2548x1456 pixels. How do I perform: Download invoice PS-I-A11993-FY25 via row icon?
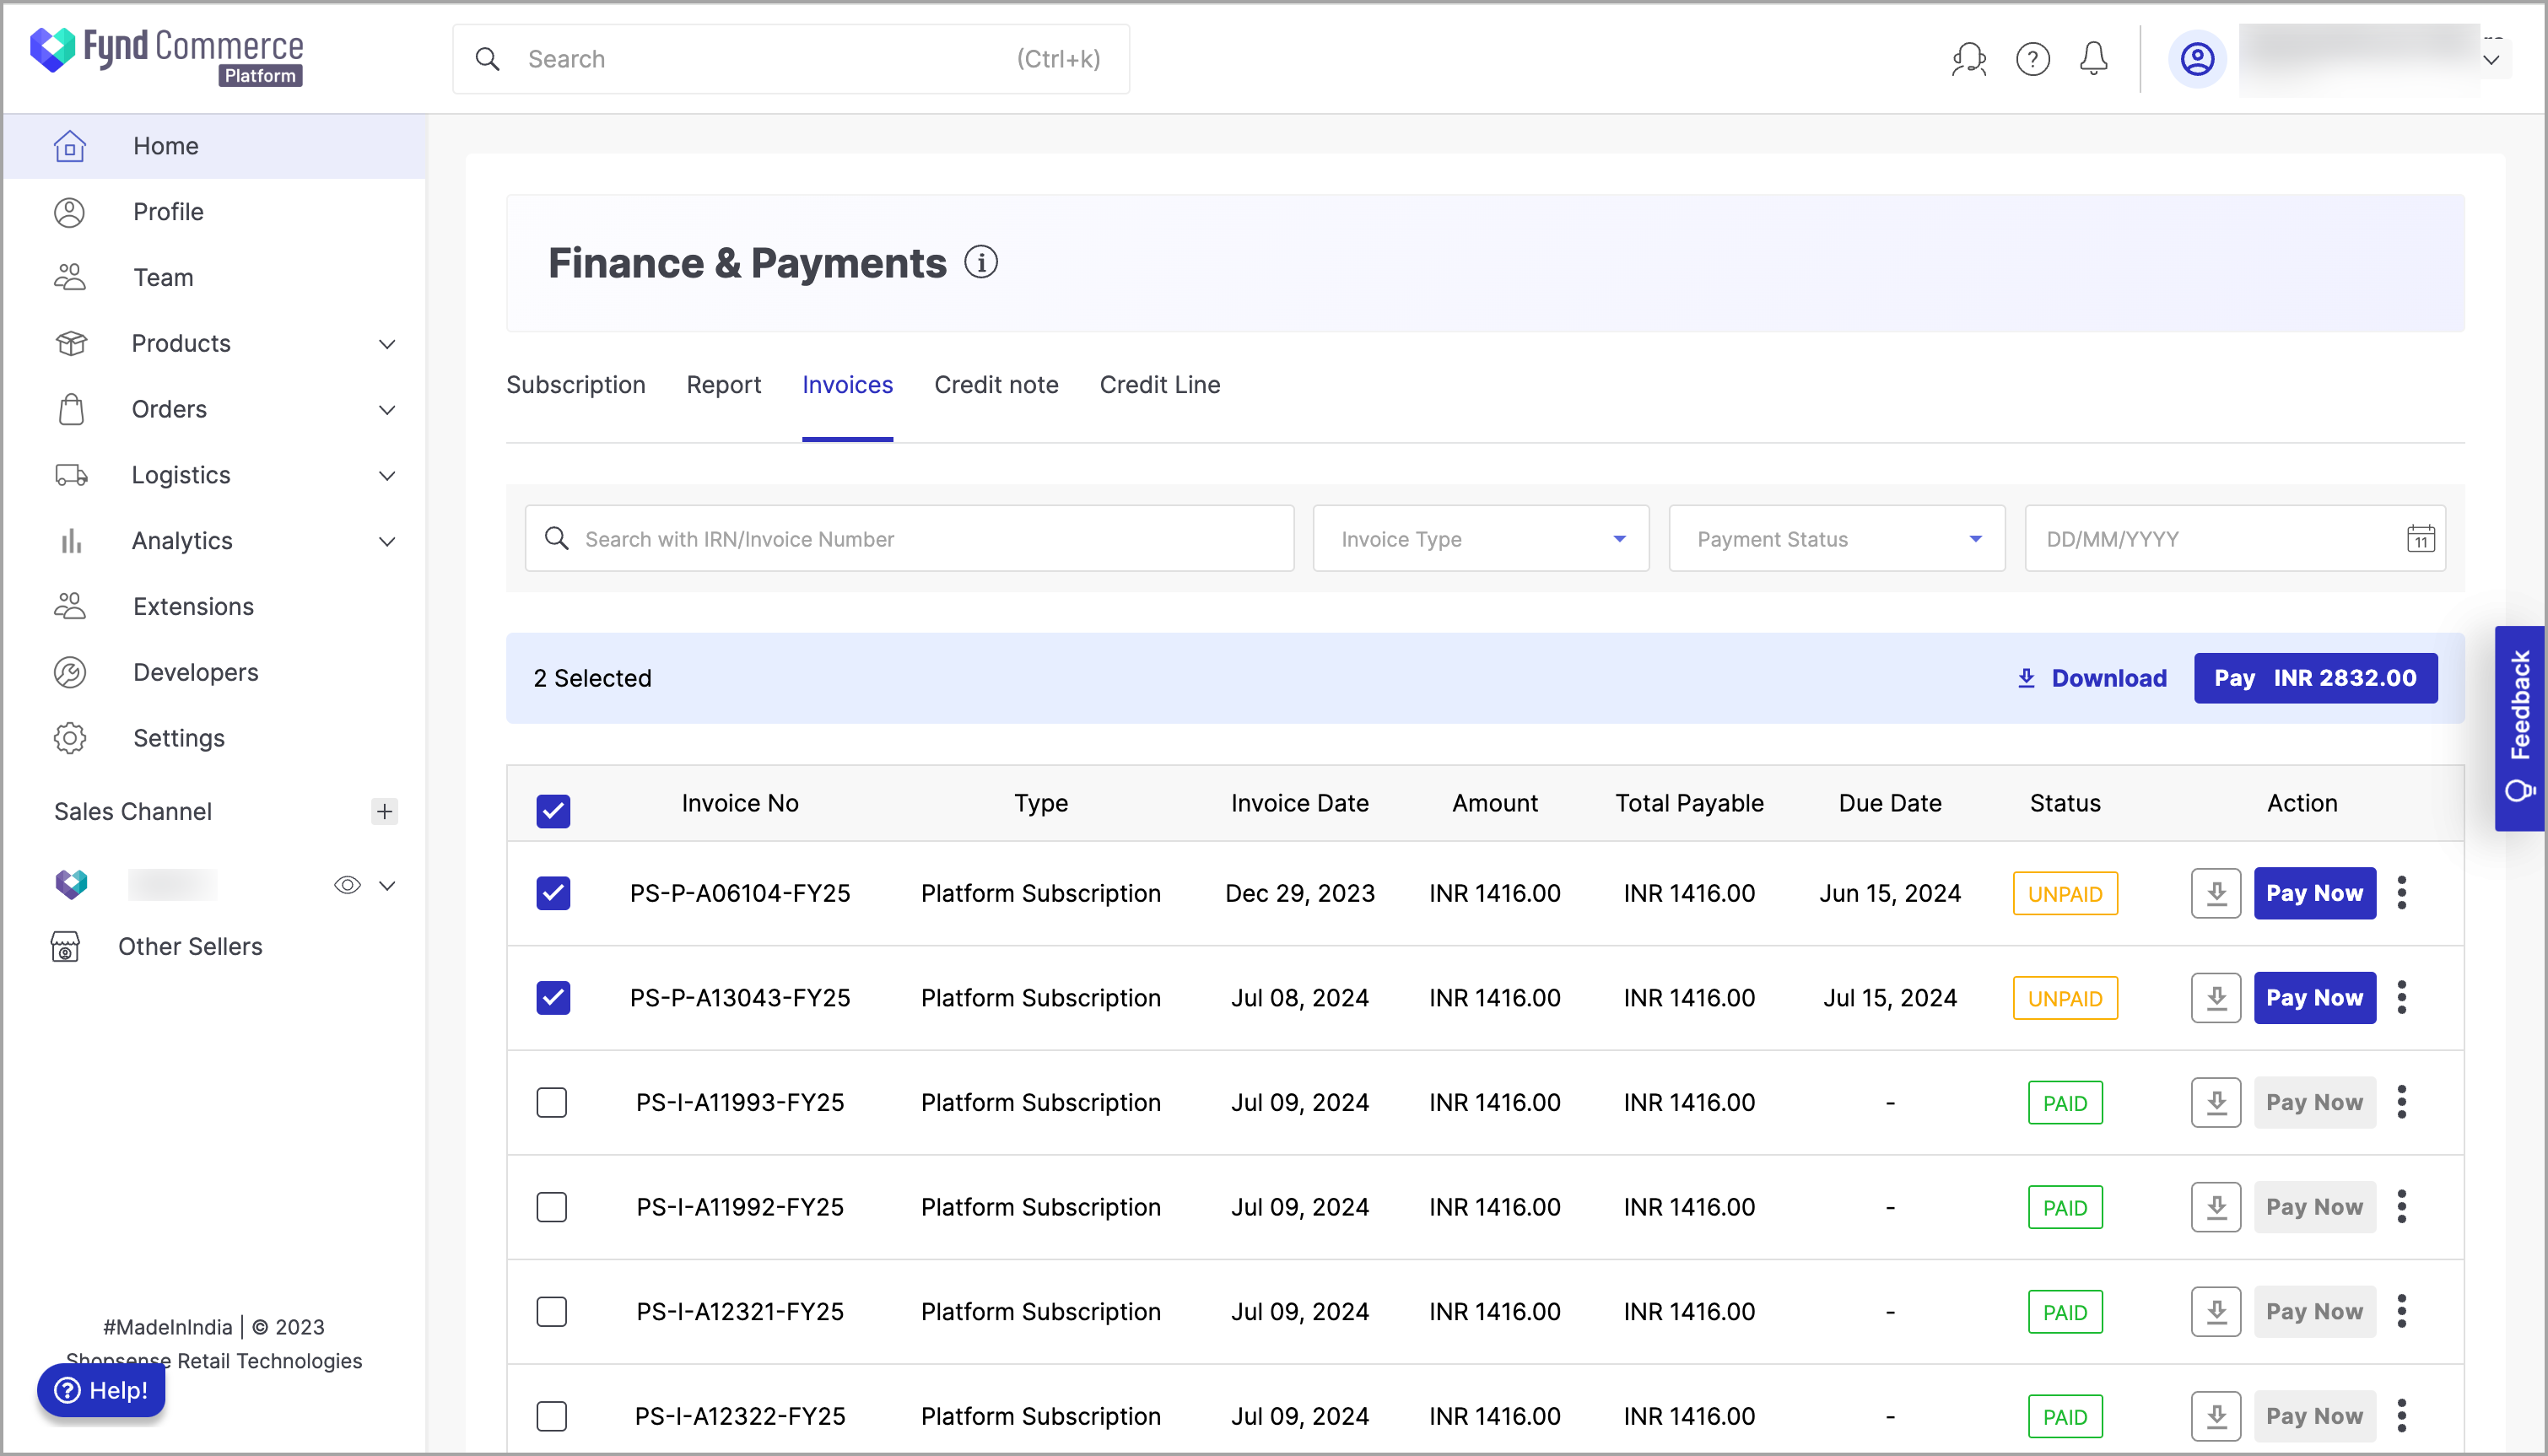(2216, 1102)
